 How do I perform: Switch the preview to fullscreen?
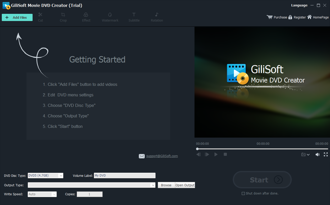coord(326,154)
